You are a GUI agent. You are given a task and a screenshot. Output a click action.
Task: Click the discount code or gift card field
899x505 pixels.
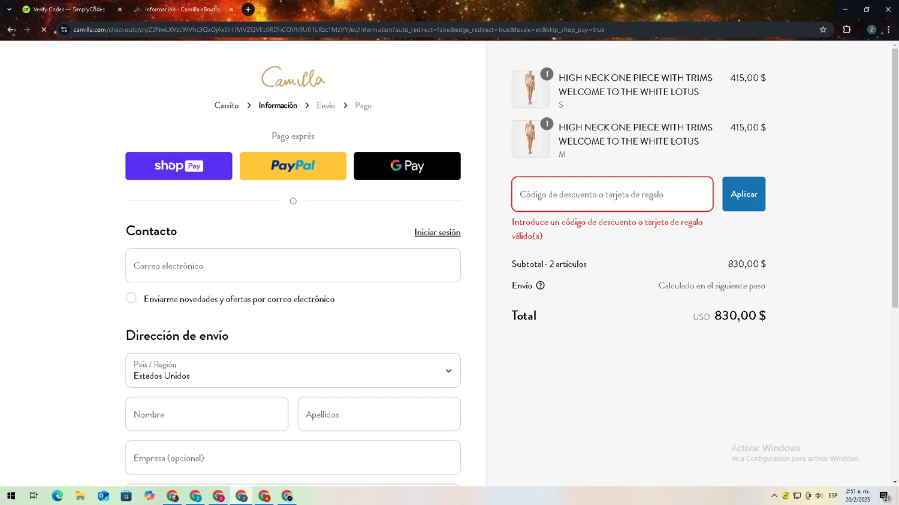(x=613, y=194)
